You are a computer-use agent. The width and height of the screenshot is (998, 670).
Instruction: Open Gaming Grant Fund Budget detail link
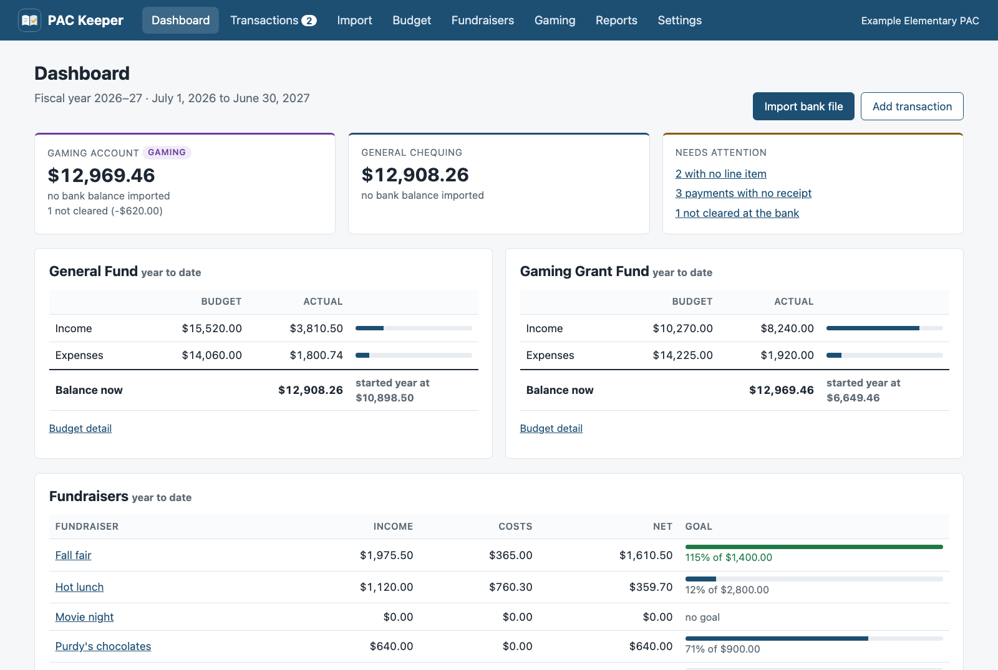pyautogui.click(x=551, y=428)
